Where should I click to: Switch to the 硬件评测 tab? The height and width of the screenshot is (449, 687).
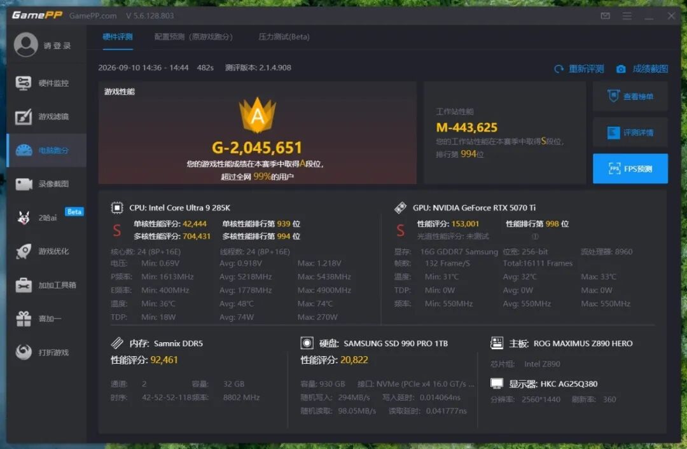pos(118,37)
